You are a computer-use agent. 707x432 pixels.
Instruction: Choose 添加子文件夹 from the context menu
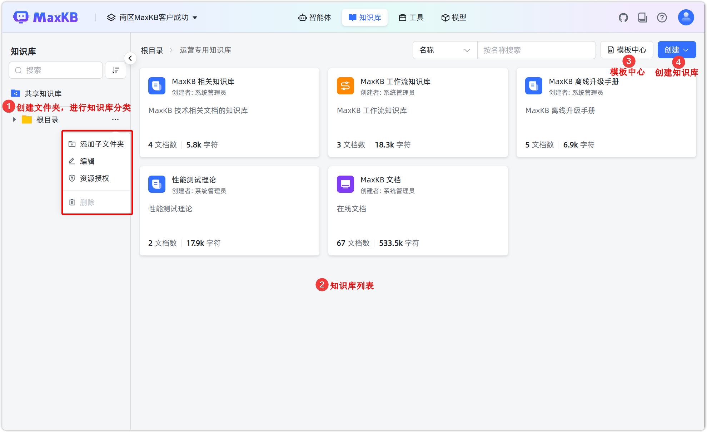[x=102, y=144]
